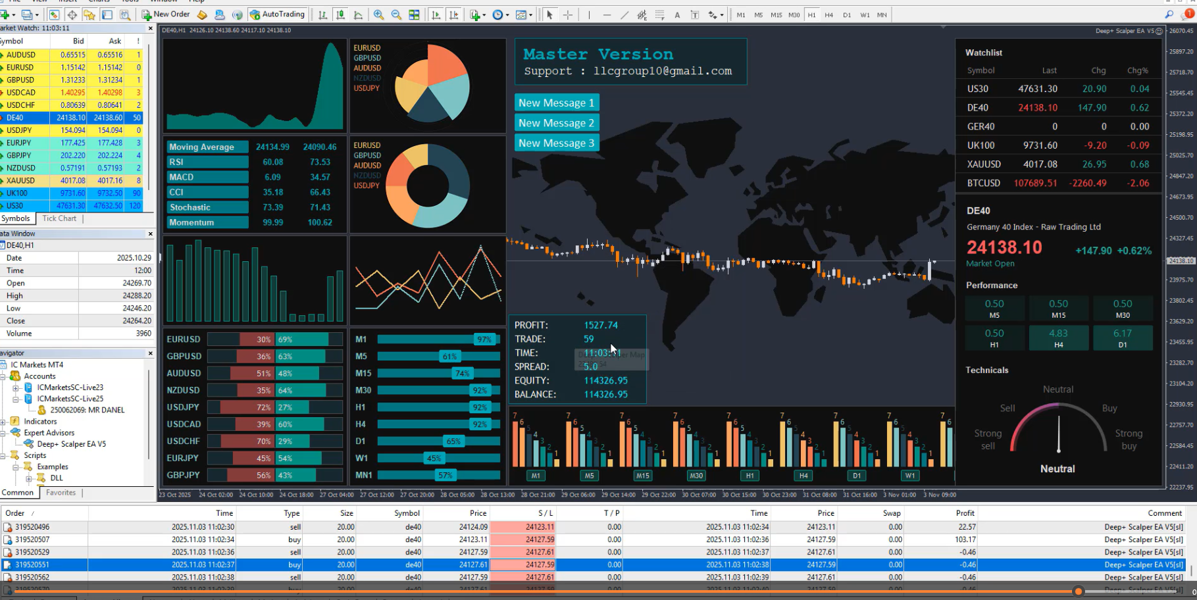Select XAUUSD row in Market Watch
The height and width of the screenshot is (600, 1197).
pos(72,180)
